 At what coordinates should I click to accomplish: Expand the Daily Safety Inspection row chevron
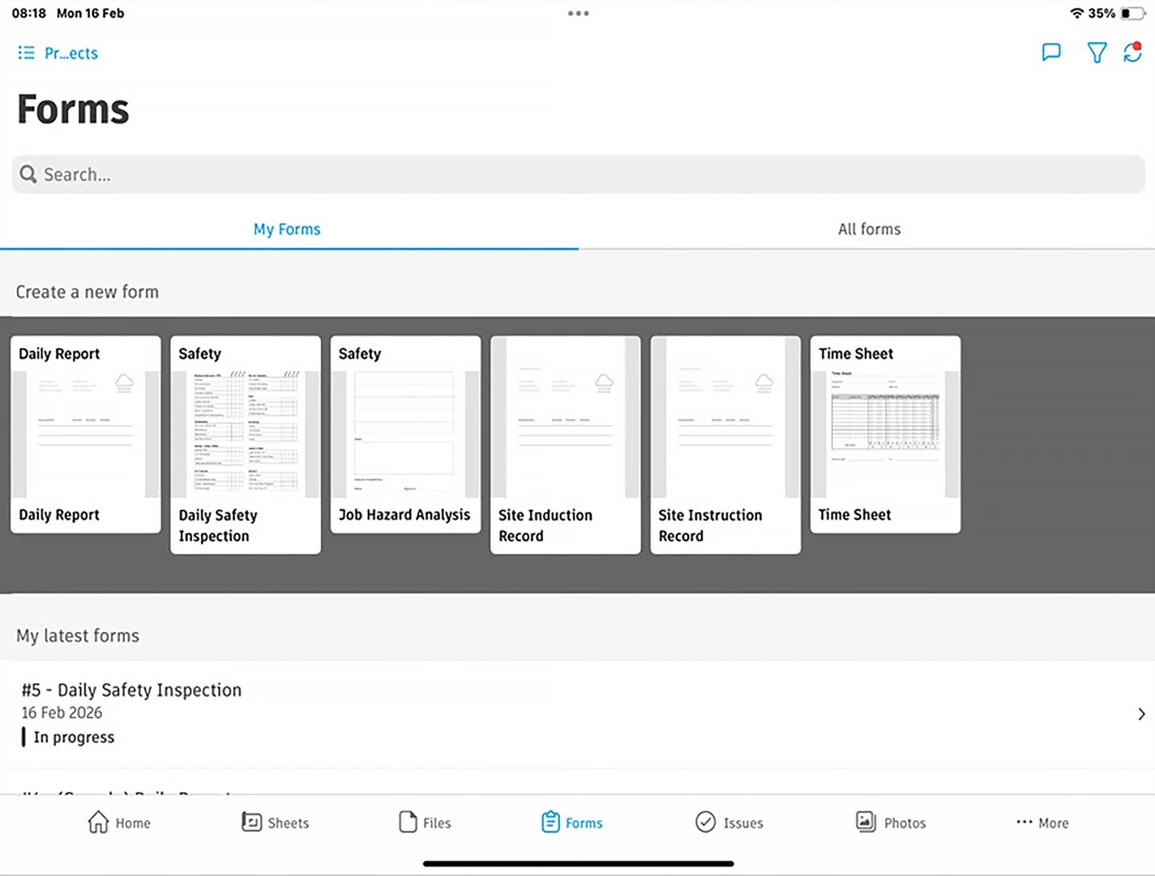[x=1141, y=714]
